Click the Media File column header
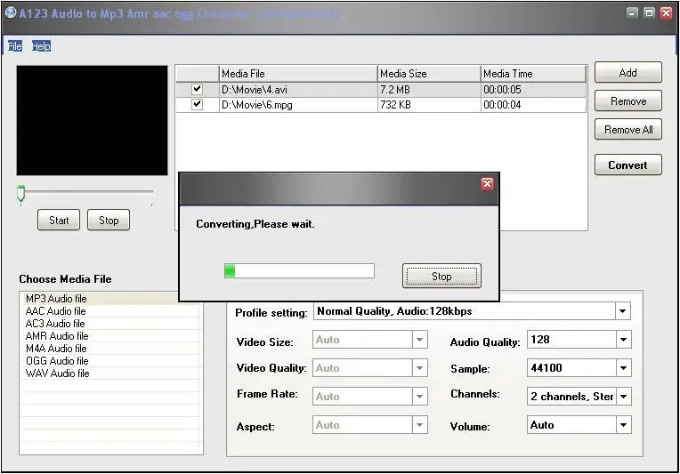 point(298,74)
